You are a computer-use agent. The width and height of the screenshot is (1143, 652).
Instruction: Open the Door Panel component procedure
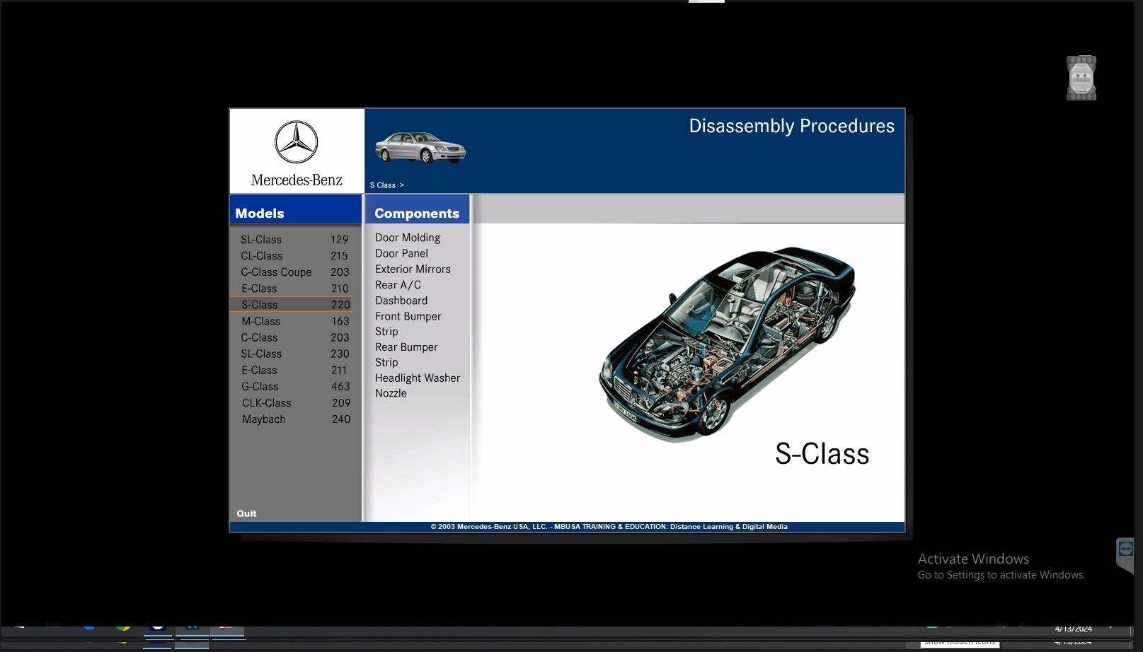[x=401, y=253]
